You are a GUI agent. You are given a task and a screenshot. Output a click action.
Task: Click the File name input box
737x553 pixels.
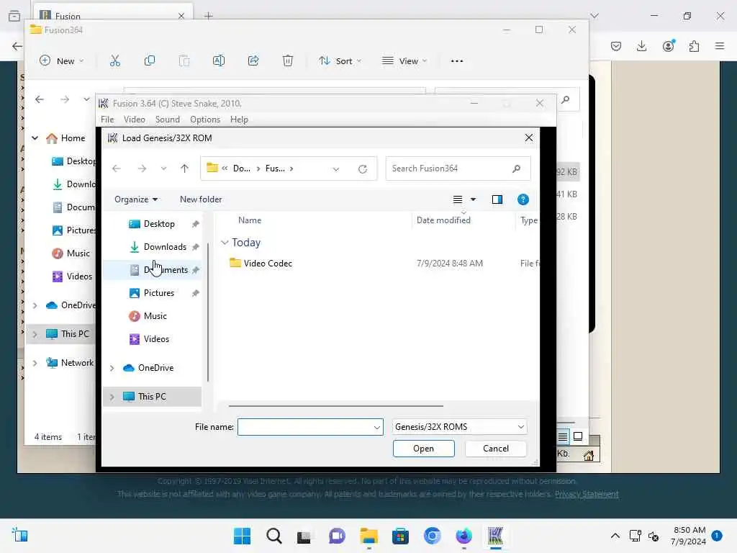click(x=310, y=427)
